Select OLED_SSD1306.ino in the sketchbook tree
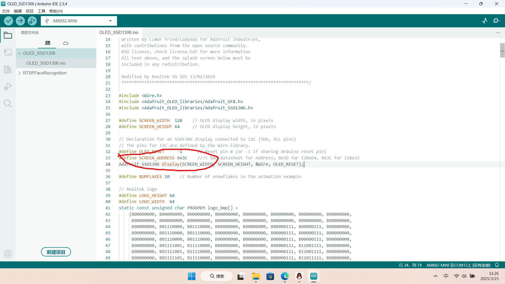 coord(46,63)
